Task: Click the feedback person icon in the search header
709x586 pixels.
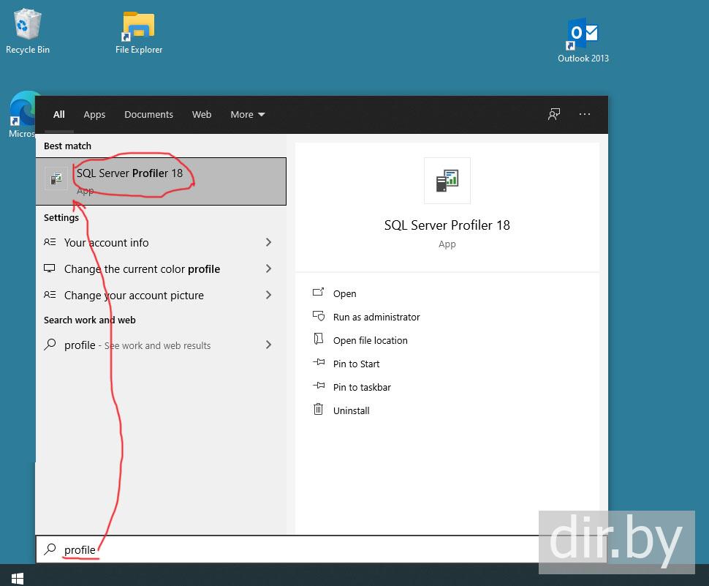Action: [x=554, y=114]
